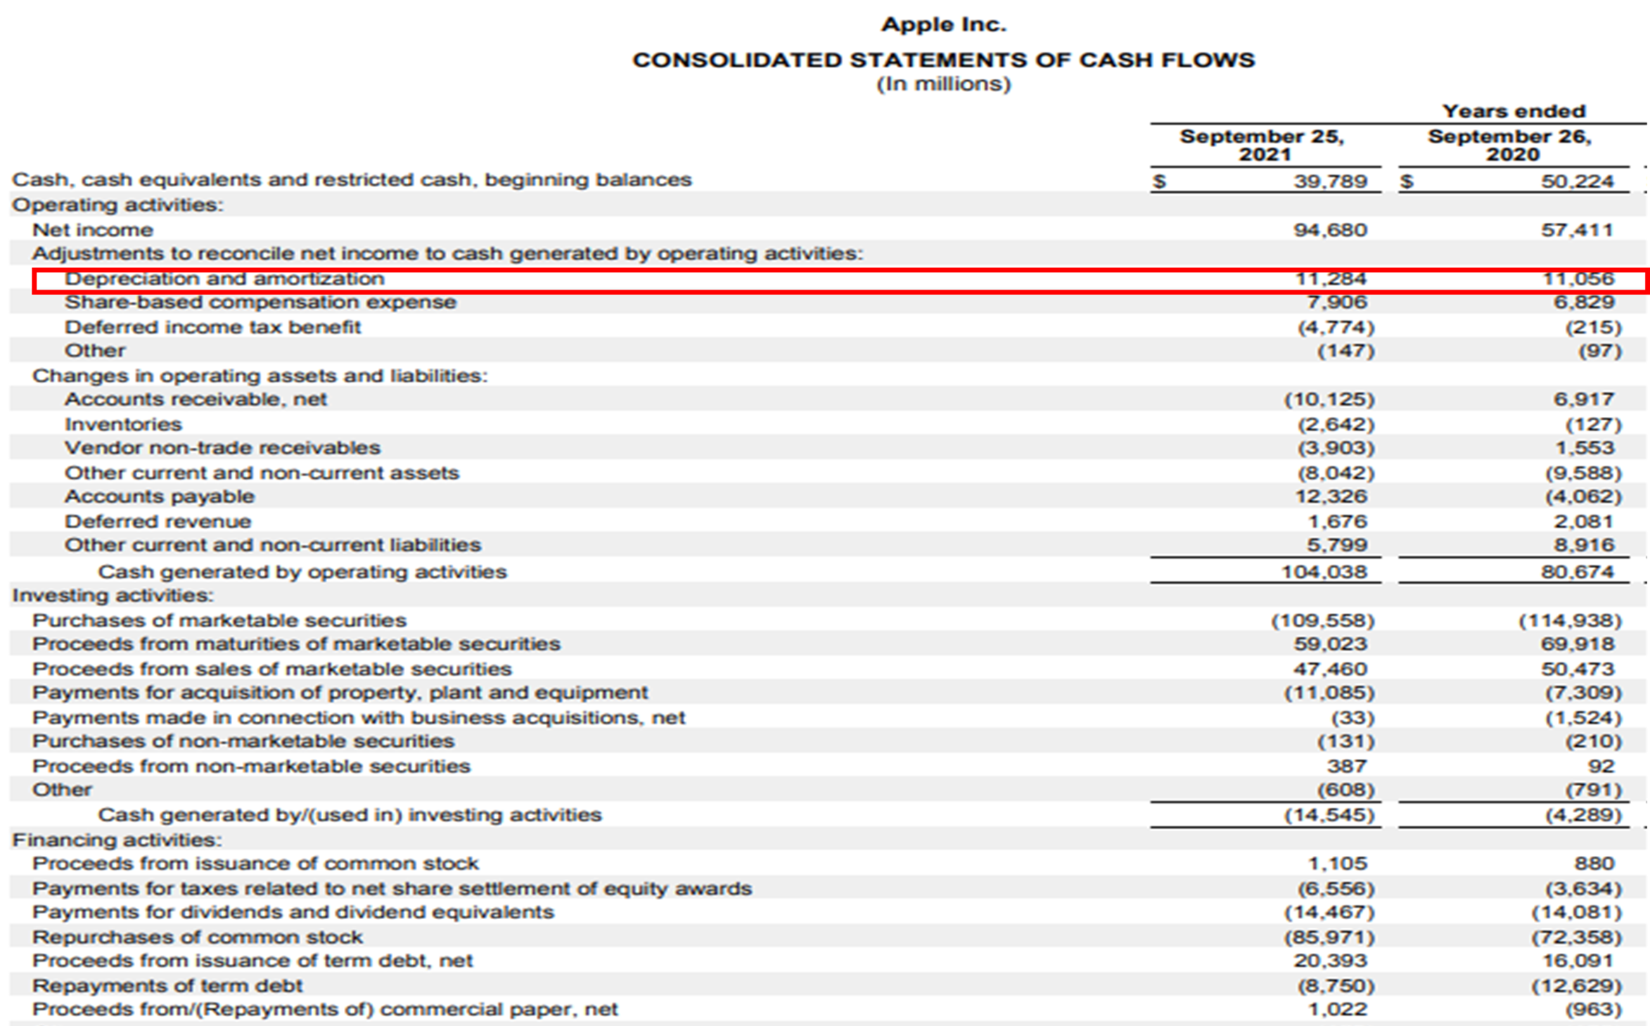Image resolution: width=1650 pixels, height=1026 pixels.
Task: Select common stock issuance value 1,105
Action: point(1338,863)
